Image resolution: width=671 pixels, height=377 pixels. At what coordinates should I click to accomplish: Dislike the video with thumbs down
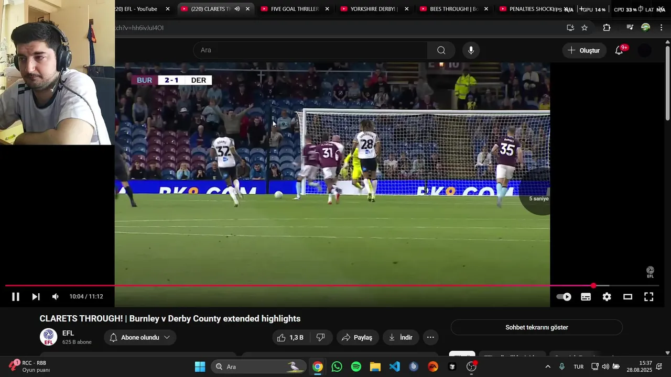coord(321,338)
